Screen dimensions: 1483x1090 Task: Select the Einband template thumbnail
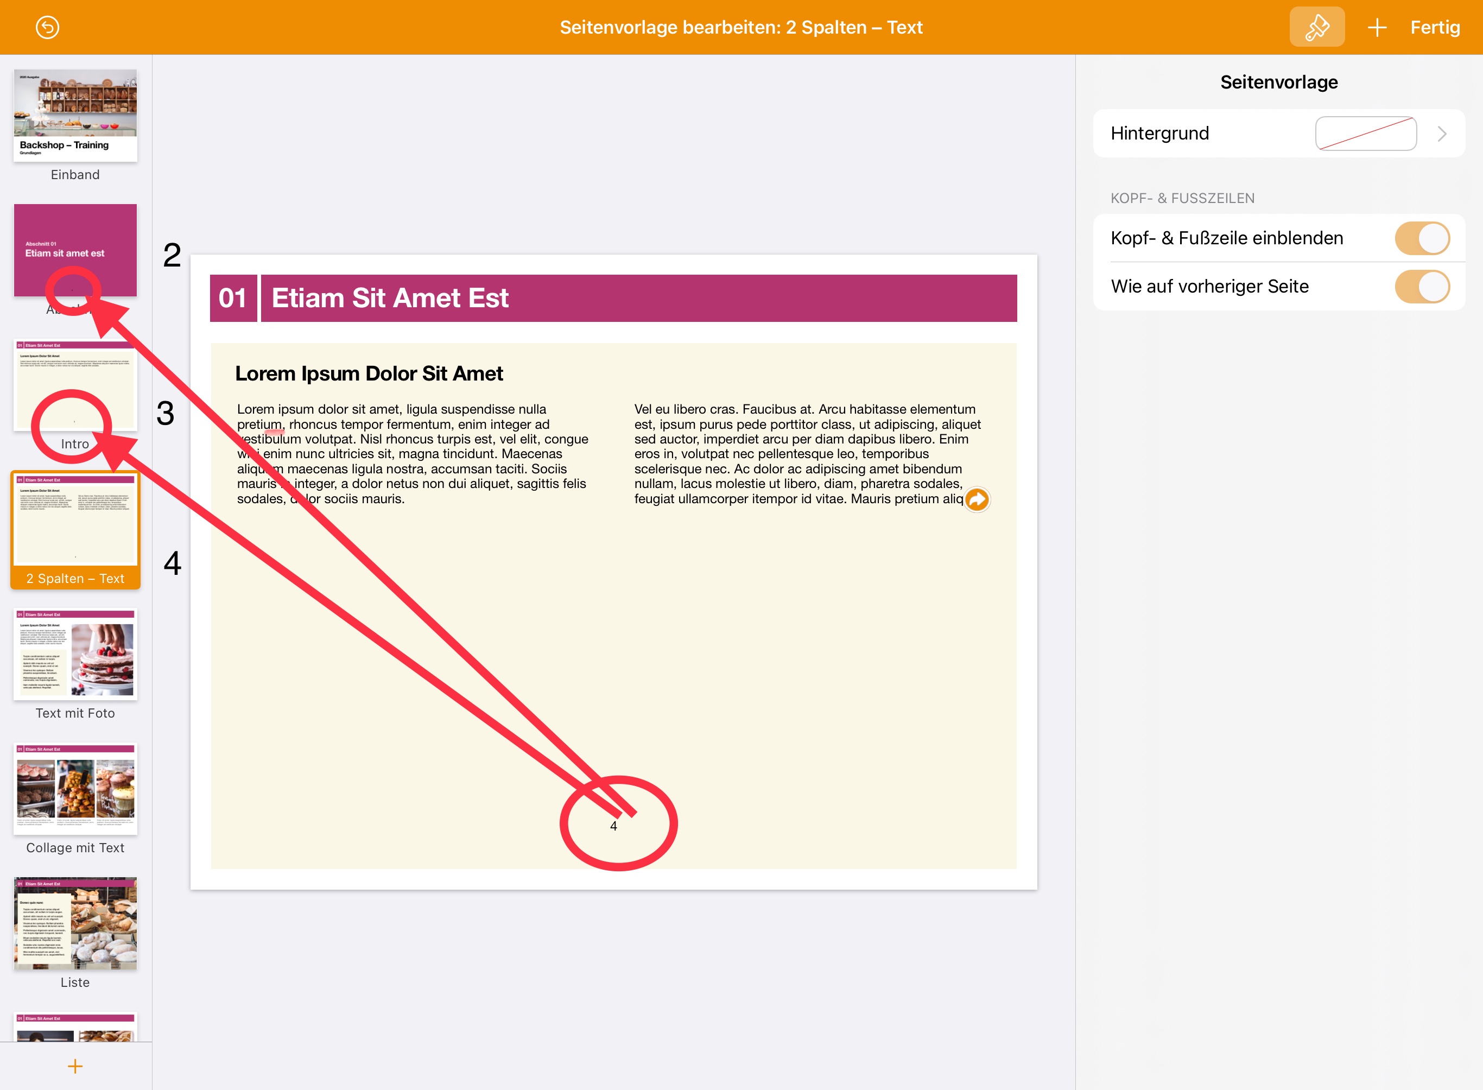tap(75, 116)
